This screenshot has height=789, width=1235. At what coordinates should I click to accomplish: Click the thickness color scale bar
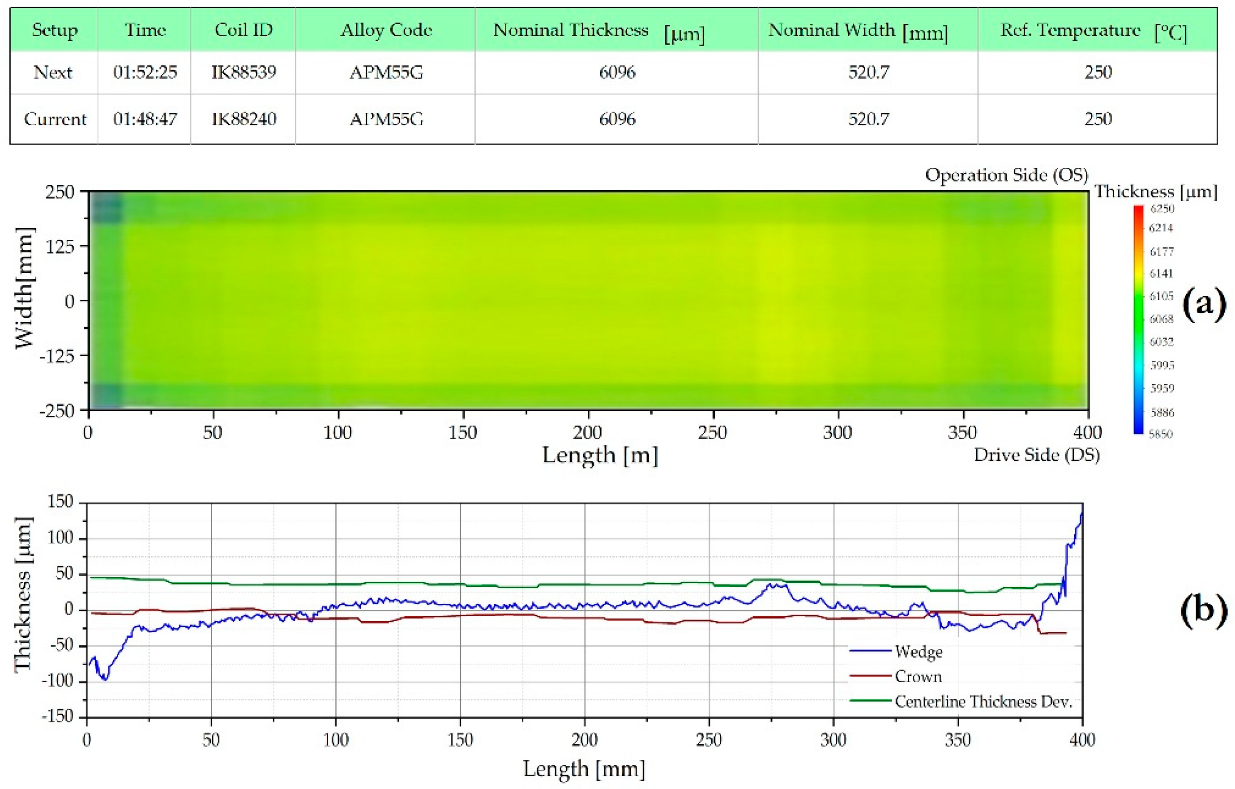coord(1138,320)
